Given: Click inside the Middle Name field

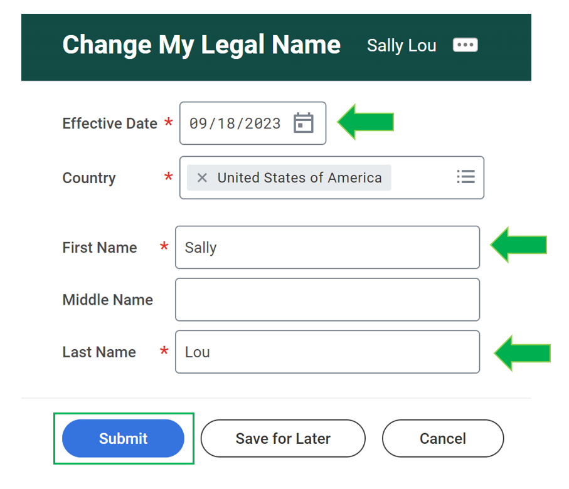Looking at the screenshot, I should [327, 299].
